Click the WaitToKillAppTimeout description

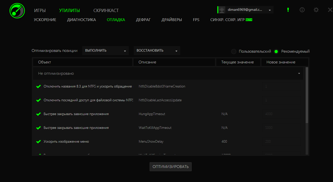(155, 128)
